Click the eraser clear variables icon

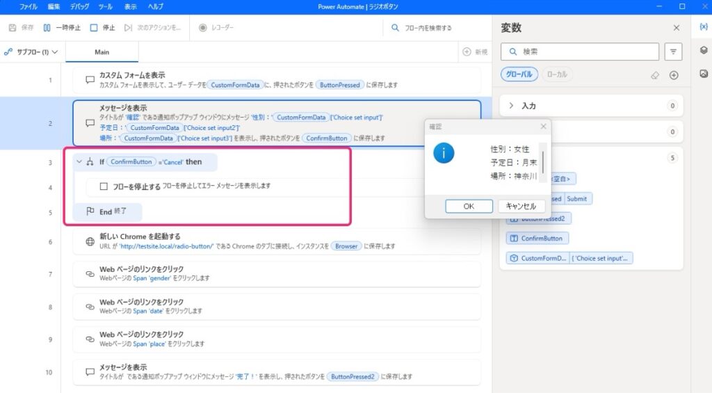coord(655,75)
